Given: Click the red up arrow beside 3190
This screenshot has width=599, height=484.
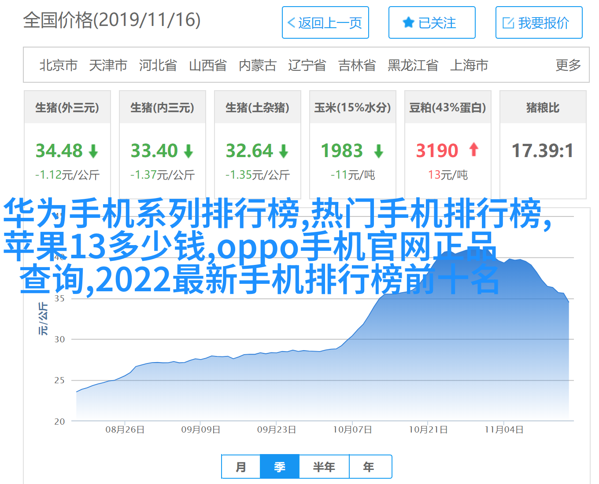Looking at the screenshot, I should coord(474,150).
